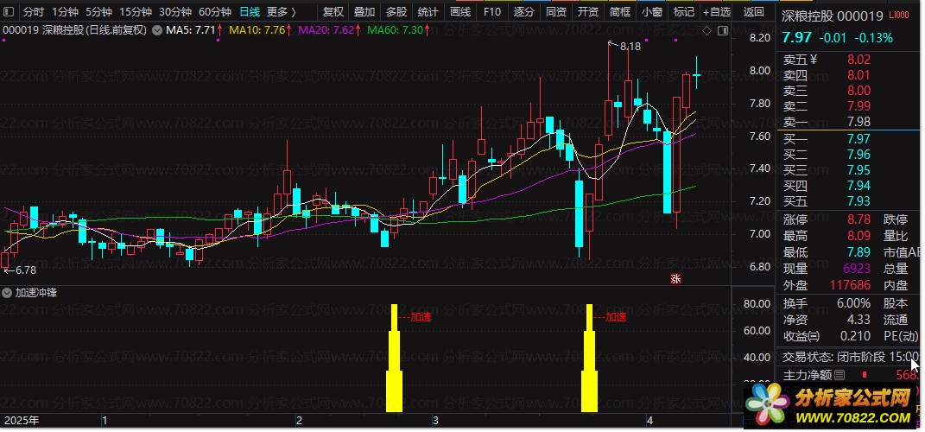Screen dimensions: 925x432
Task: Switch to the 分时 intraday view
Action: tap(34, 12)
